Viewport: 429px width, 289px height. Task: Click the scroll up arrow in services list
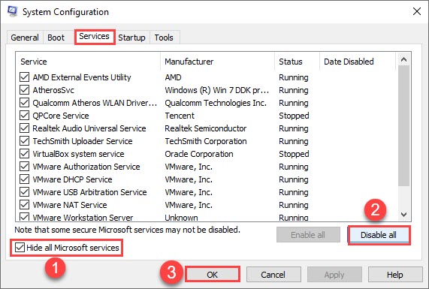[x=403, y=59]
